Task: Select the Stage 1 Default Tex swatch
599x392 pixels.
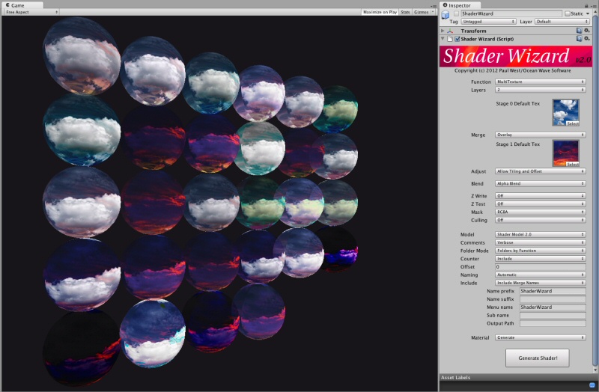Action: (x=566, y=153)
